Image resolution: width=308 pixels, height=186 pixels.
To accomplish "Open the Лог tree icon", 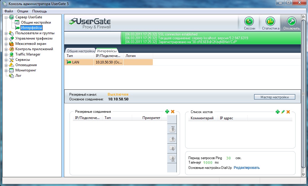I will pos(12,76).
